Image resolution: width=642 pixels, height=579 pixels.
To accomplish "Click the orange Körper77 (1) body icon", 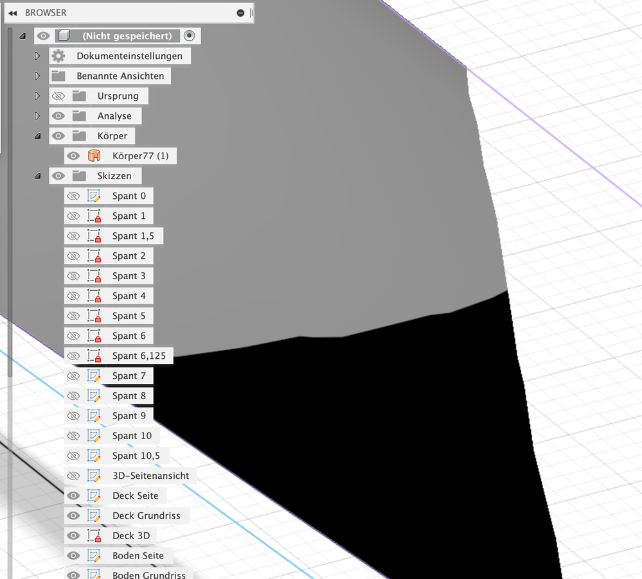I will (x=94, y=156).
